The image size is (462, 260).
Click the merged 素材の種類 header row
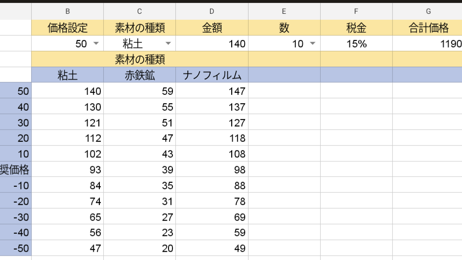pyautogui.click(x=139, y=60)
